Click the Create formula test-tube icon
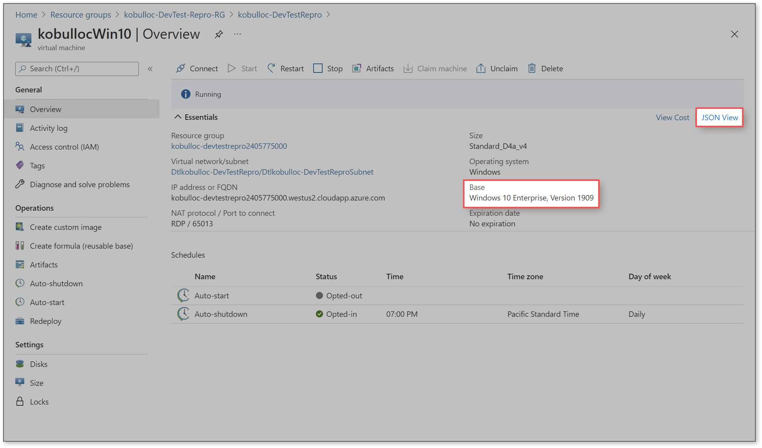This screenshot has height=448, width=762. coord(20,246)
